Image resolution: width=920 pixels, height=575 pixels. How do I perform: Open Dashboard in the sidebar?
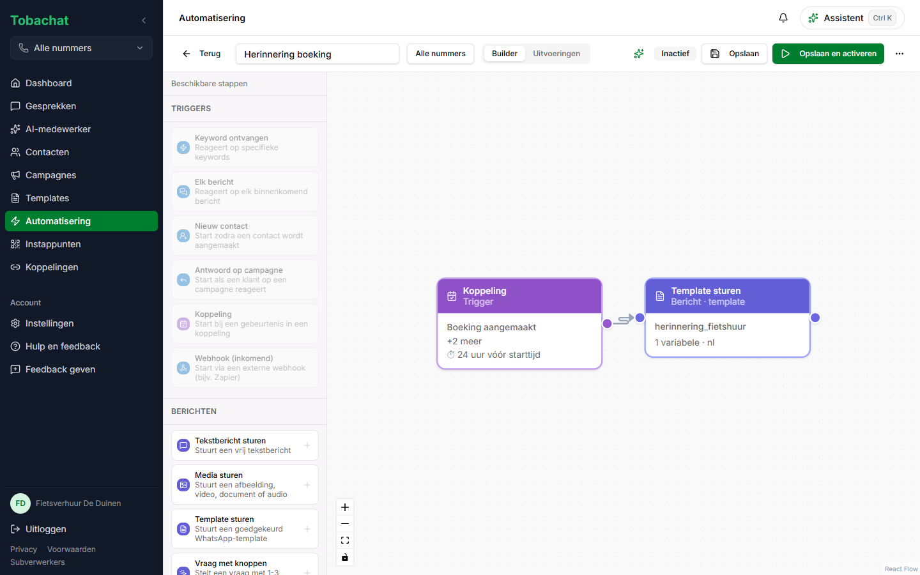[81, 83]
